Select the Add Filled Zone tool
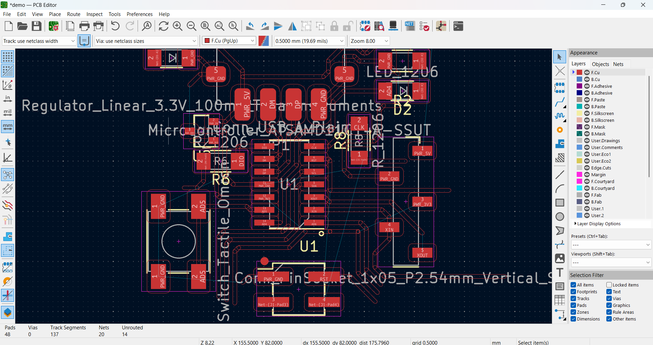This screenshot has width=653, height=345. point(560,144)
